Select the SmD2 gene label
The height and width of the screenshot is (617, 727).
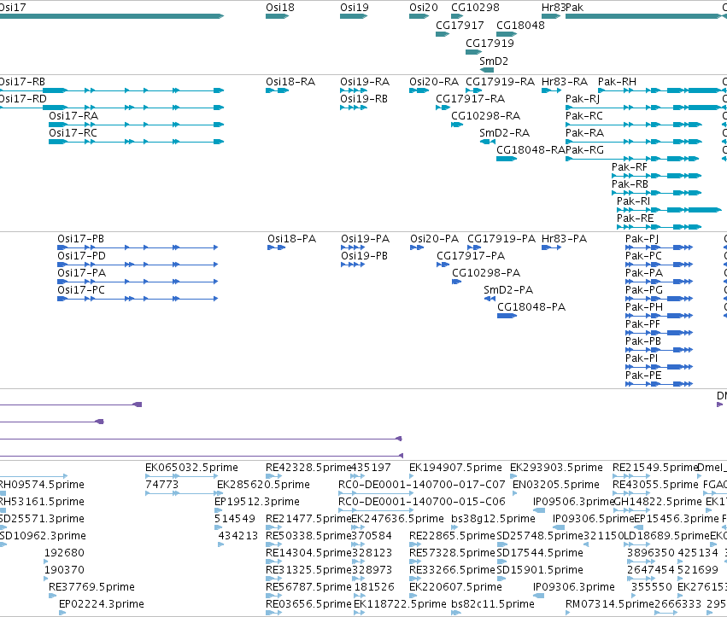click(494, 61)
